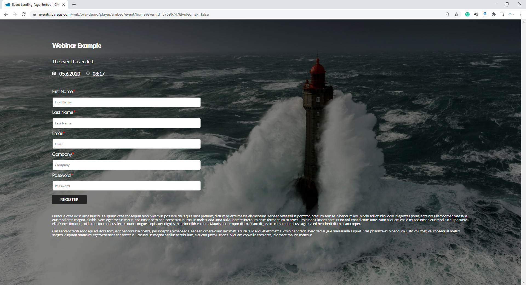
Task: Reload the current page
Action: coord(24,14)
